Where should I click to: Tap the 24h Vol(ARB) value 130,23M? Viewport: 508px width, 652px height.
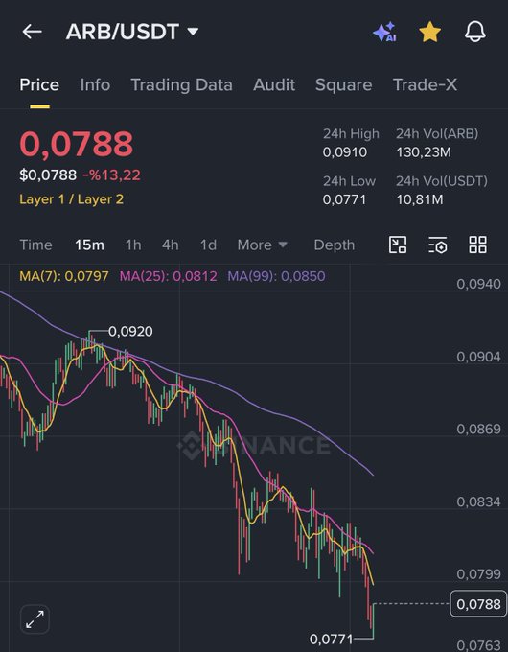coord(424,152)
